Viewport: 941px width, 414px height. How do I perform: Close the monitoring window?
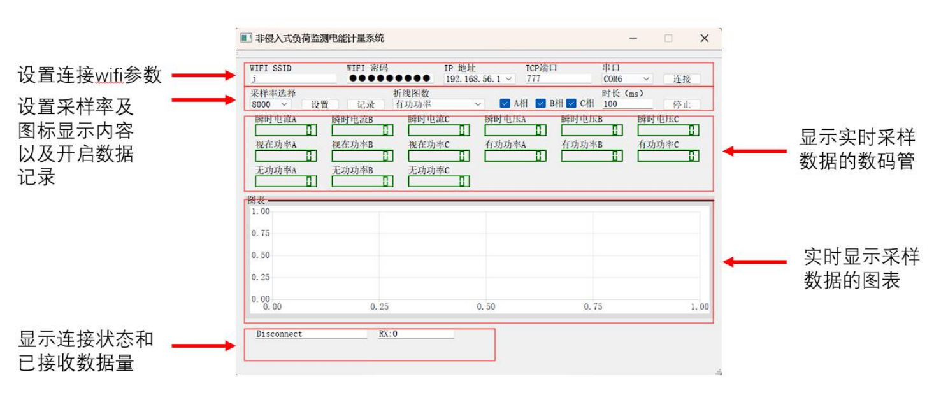[x=704, y=38]
